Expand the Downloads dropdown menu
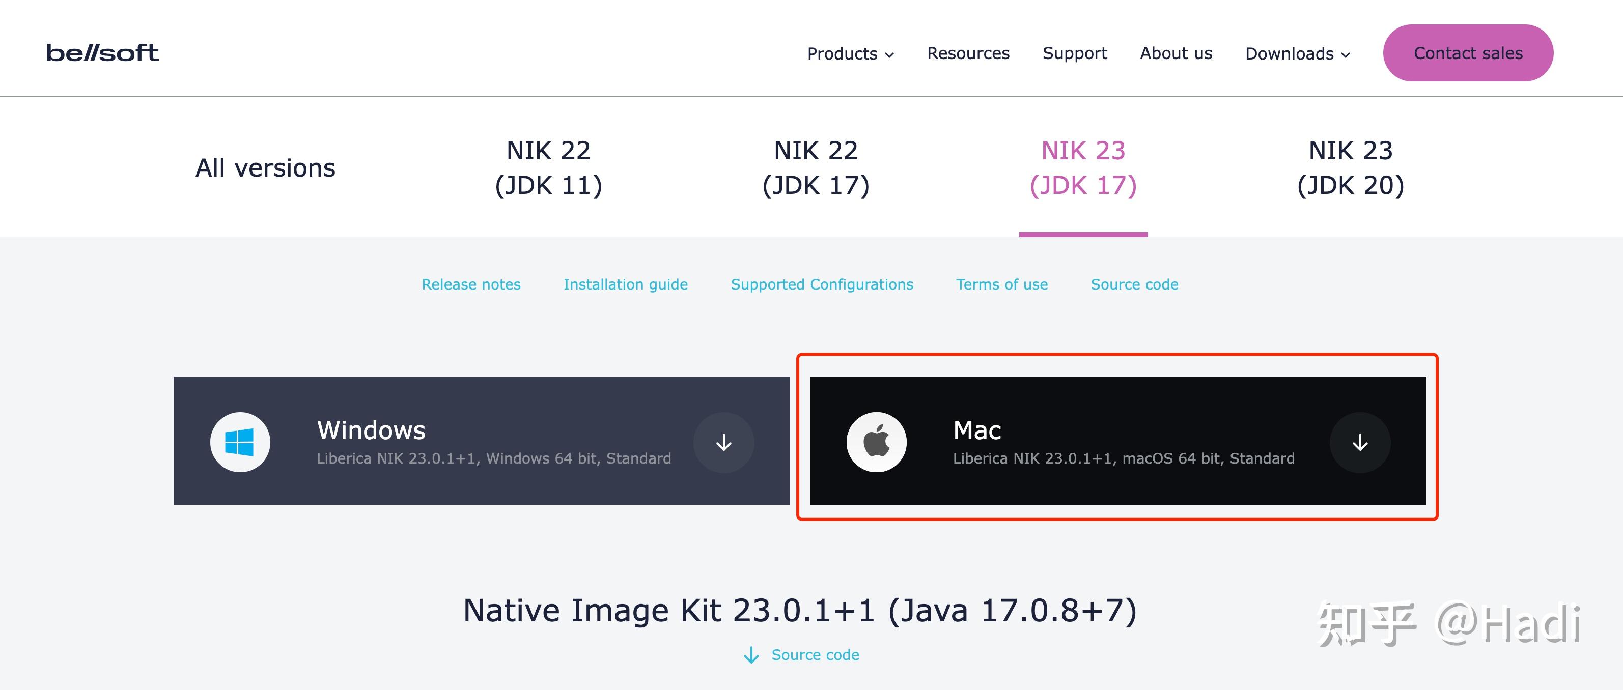This screenshot has width=1623, height=690. (1297, 54)
